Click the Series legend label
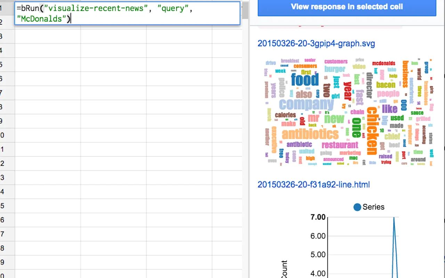445x278 pixels. coord(373,207)
